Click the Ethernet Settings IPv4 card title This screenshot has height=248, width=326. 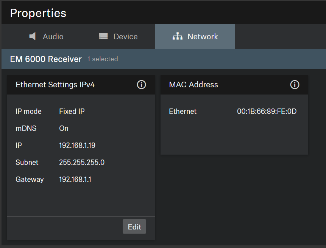[x=55, y=85]
